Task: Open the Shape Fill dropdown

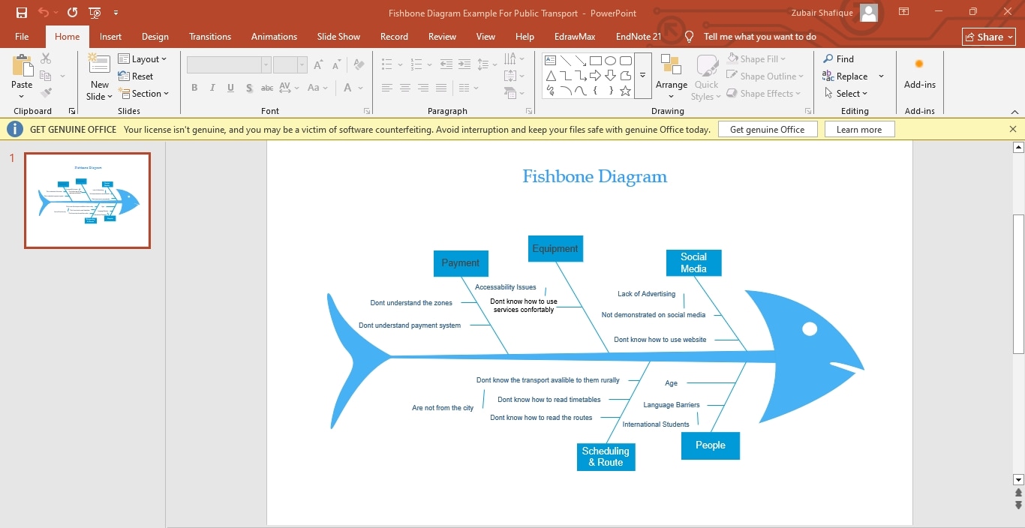Action: click(756, 58)
